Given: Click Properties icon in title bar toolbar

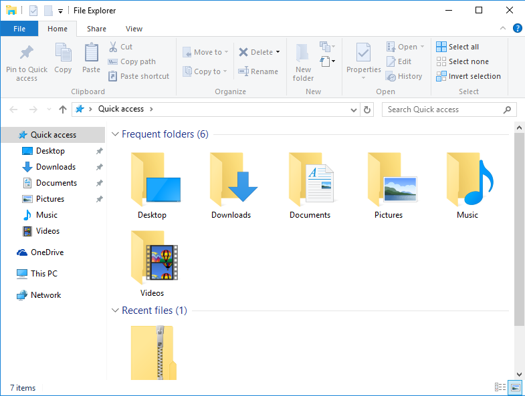Looking at the screenshot, I should (x=33, y=11).
